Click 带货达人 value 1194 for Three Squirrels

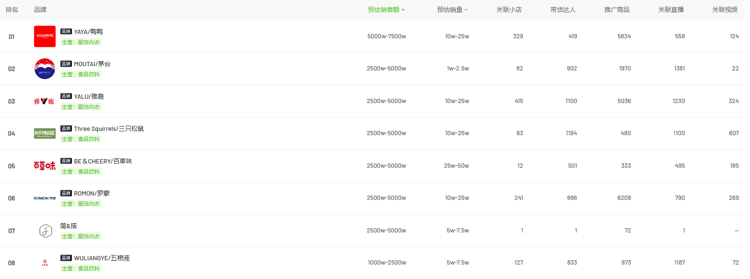[x=571, y=133]
